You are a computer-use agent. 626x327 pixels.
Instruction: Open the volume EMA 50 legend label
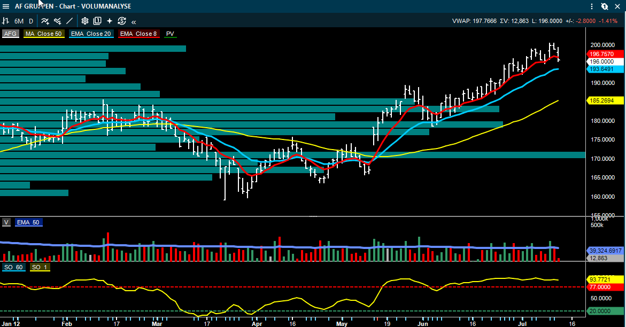[x=28, y=222]
